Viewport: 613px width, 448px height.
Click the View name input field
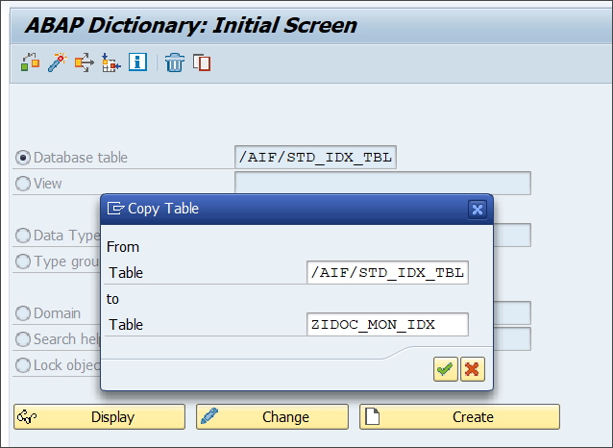tap(382, 183)
